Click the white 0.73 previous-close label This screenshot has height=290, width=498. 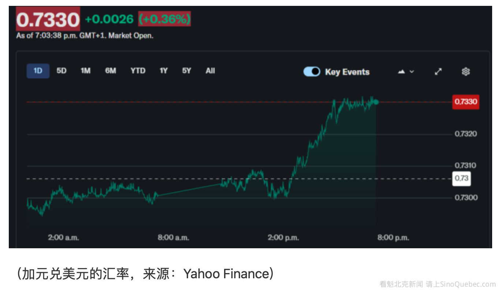click(x=461, y=179)
